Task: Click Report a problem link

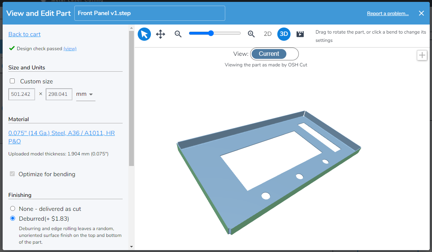Action: tap(387, 14)
